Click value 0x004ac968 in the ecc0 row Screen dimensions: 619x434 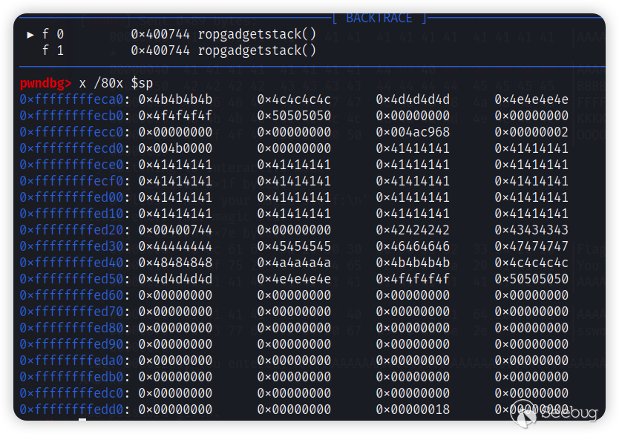click(413, 132)
